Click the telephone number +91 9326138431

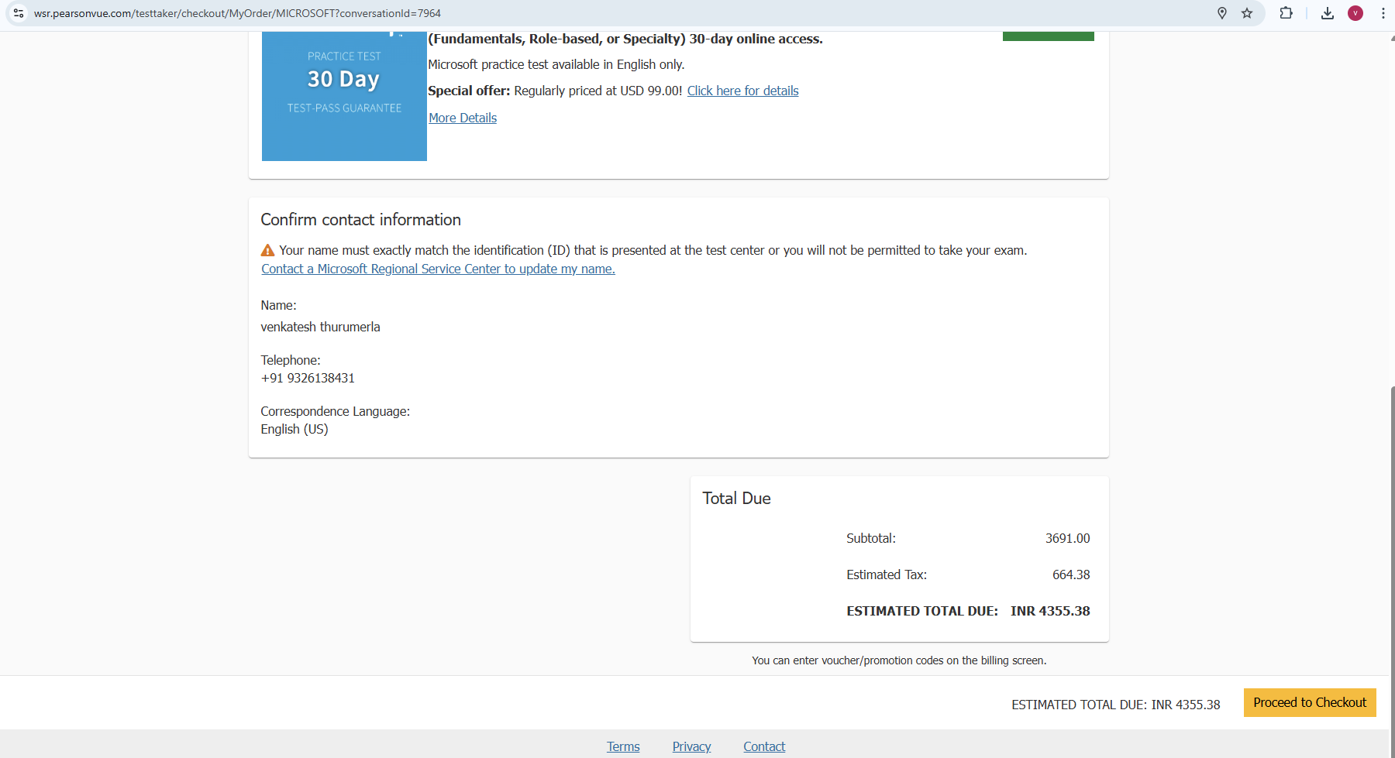click(x=307, y=378)
